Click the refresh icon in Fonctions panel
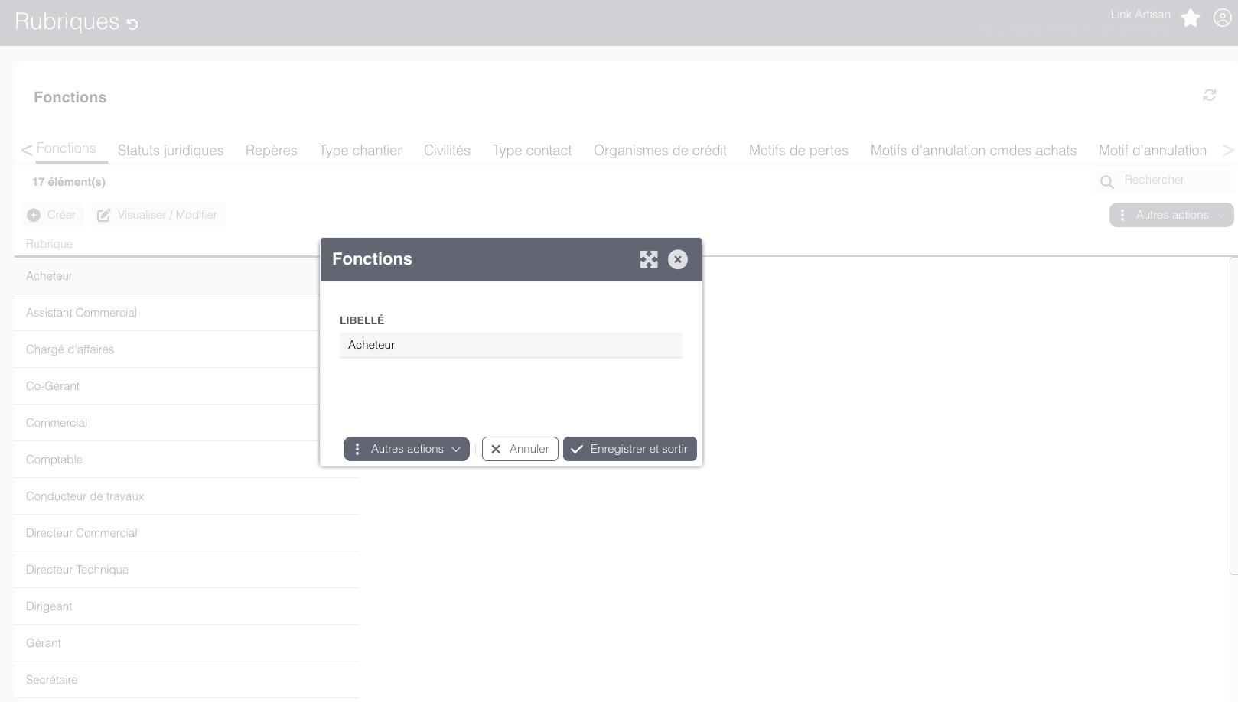The image size is (1238, 702). [x=1210, y=95]
